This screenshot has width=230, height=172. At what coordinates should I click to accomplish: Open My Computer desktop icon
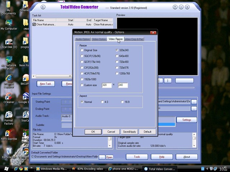[9, 25]
